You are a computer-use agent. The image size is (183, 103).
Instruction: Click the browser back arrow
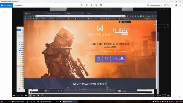point(25,16)
